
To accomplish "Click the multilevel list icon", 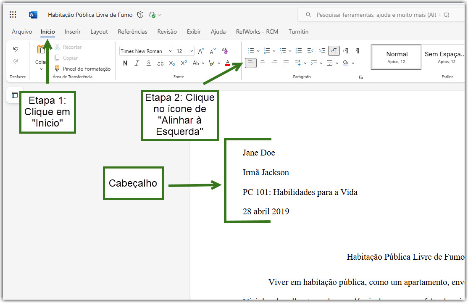I will tap(283, 51).
